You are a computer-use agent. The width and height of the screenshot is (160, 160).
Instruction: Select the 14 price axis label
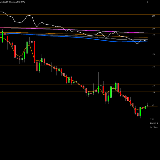153,67
